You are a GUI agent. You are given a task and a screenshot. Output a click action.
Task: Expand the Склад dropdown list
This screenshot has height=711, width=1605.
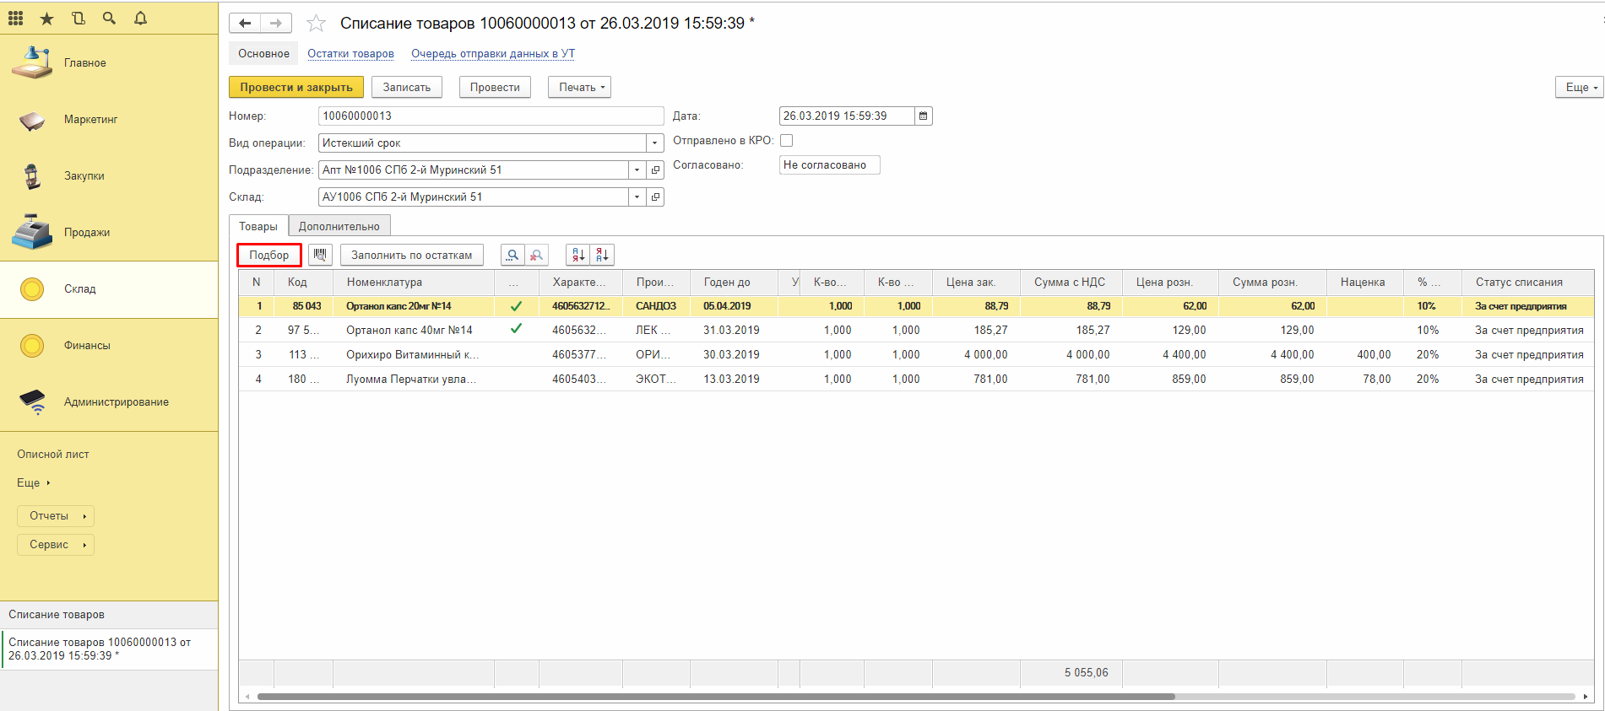637,197
